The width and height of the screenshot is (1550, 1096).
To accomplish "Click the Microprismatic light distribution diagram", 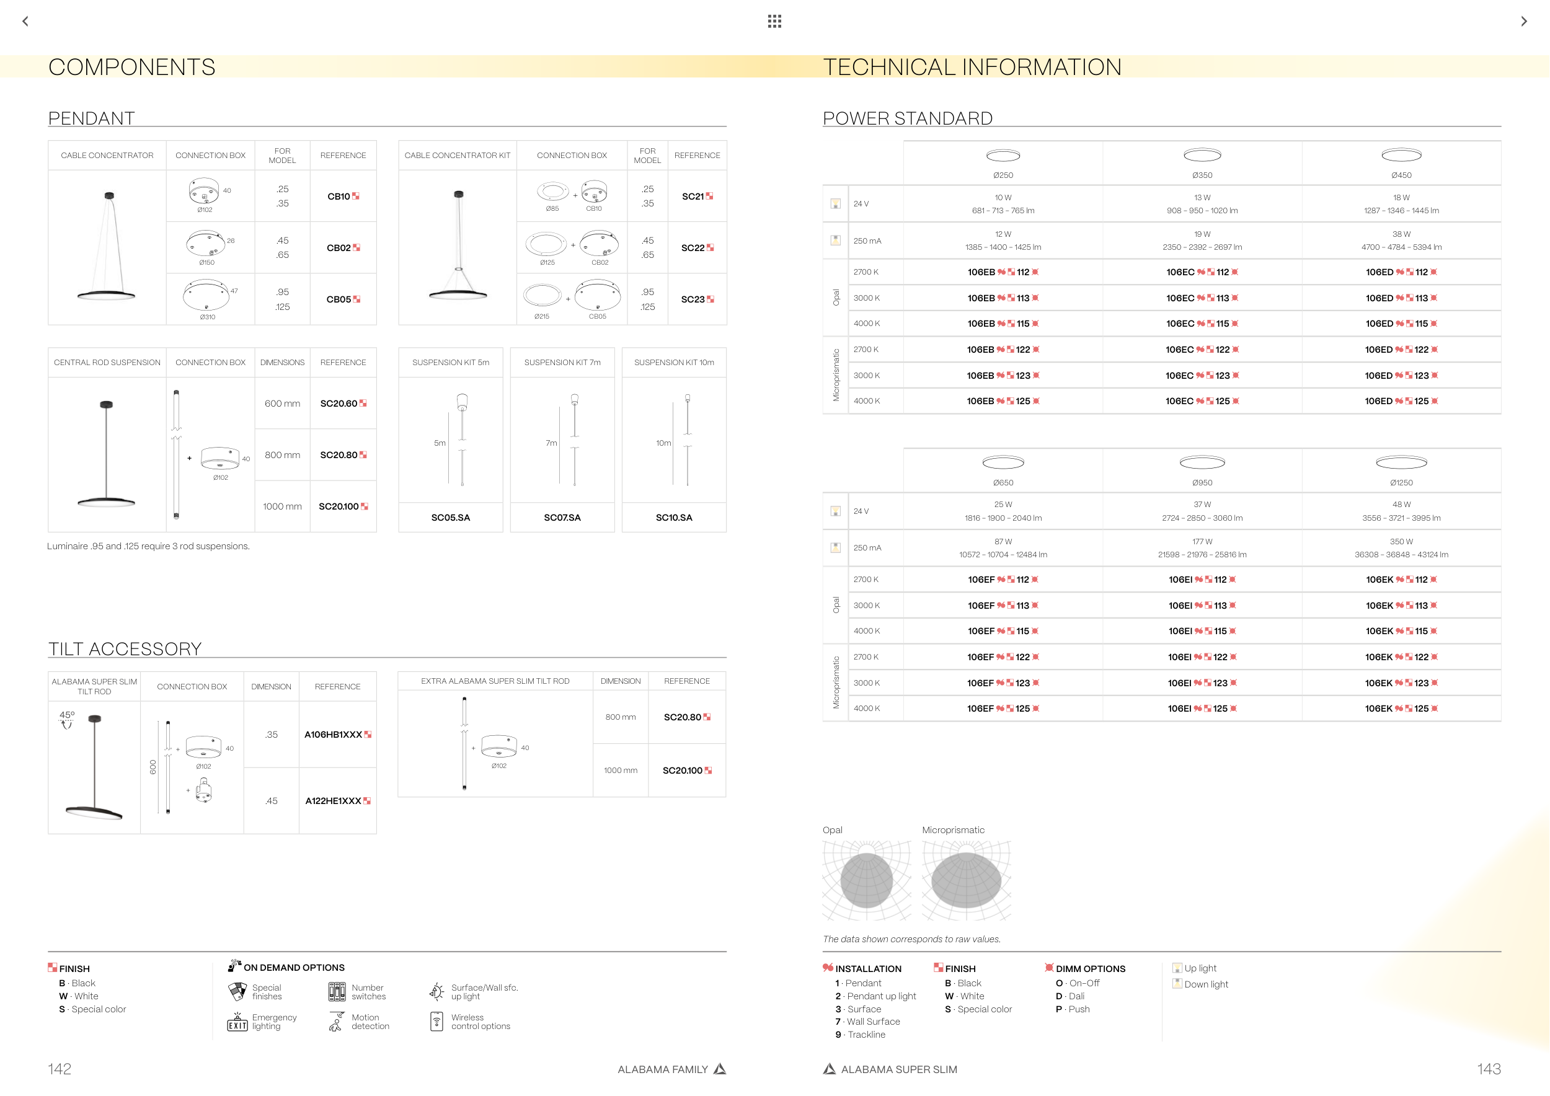I will 966,880.
